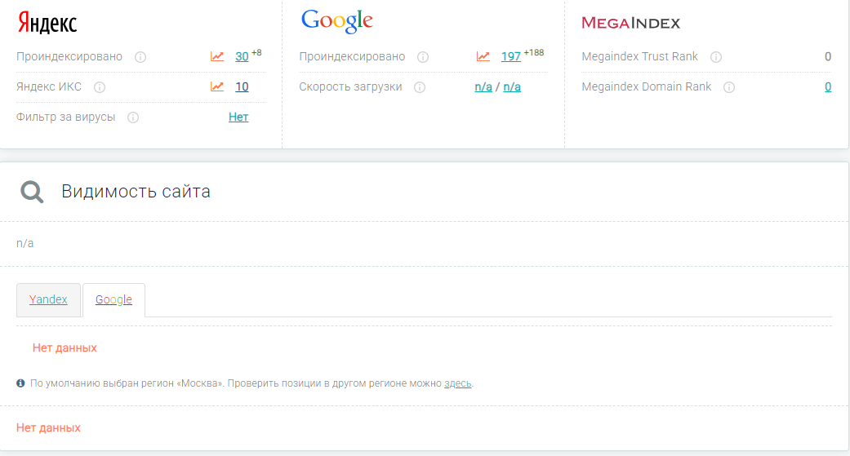Open the Яндекс ИКС history chart icon
The width and height of the screenshot is (850, 456).
coord(217,86)
